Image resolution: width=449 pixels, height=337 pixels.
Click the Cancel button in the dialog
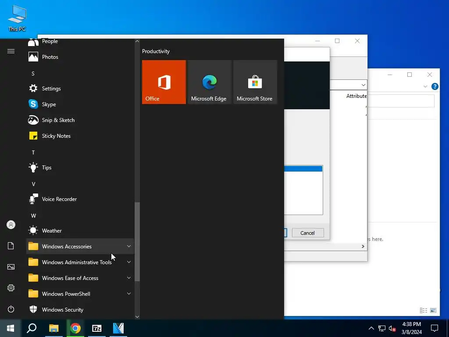(308, 233)
